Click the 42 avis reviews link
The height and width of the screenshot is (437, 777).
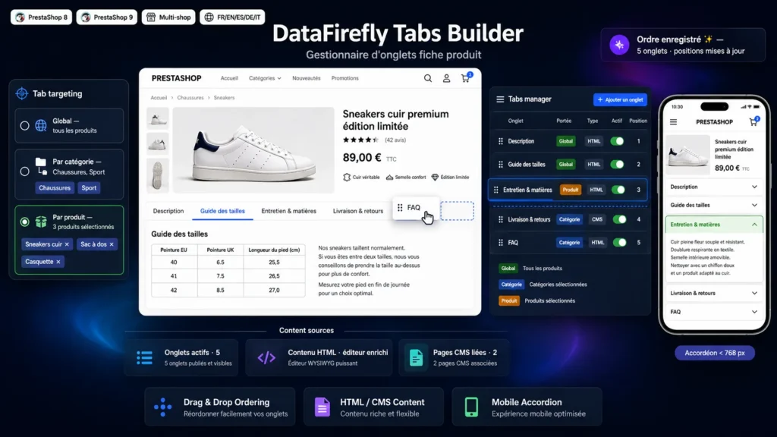395,140
